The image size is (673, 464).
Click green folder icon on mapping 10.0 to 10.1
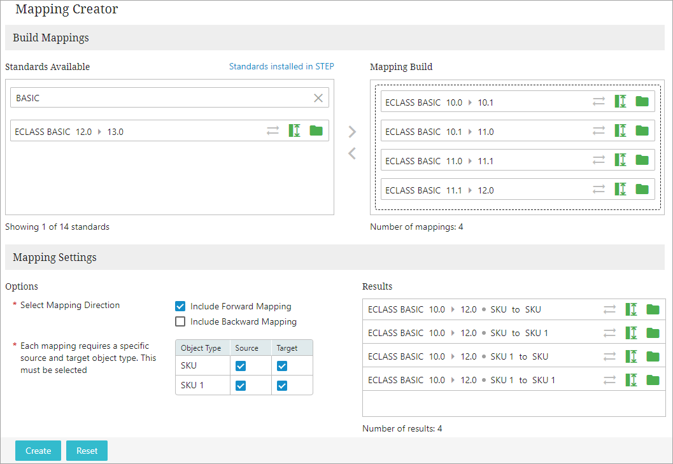click(642, 101)
